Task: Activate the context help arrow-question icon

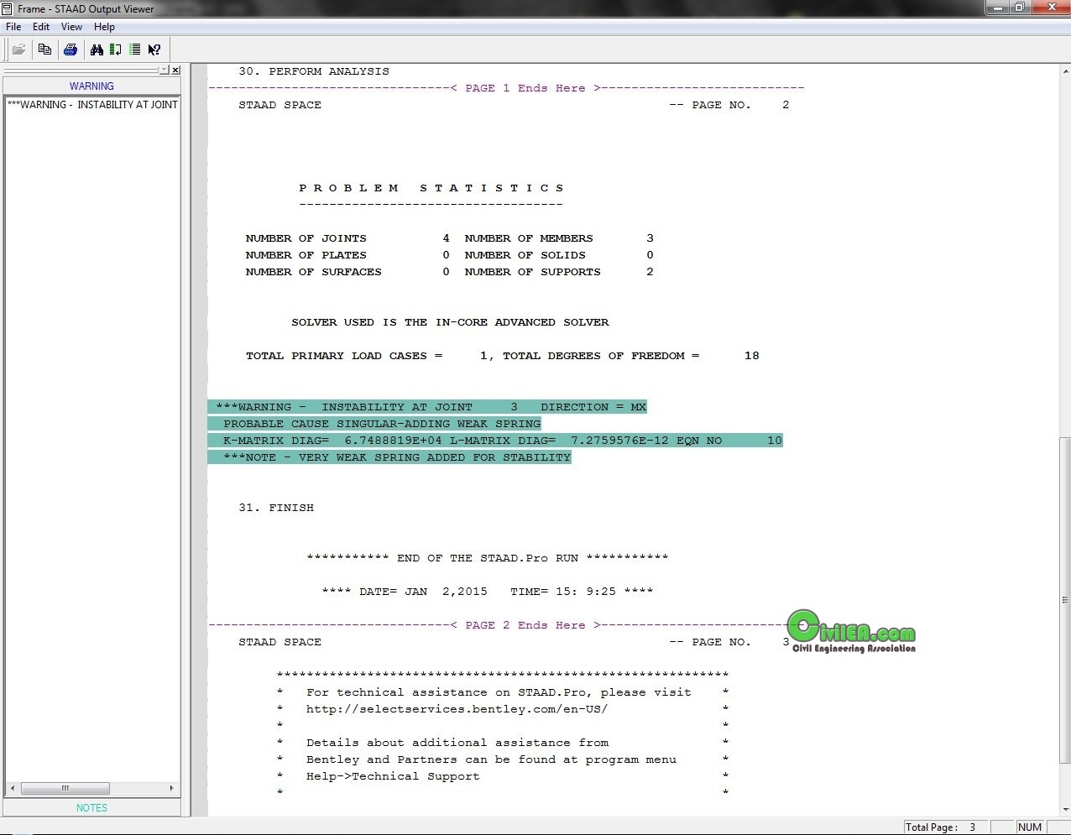Action: (x=154, y=50)
